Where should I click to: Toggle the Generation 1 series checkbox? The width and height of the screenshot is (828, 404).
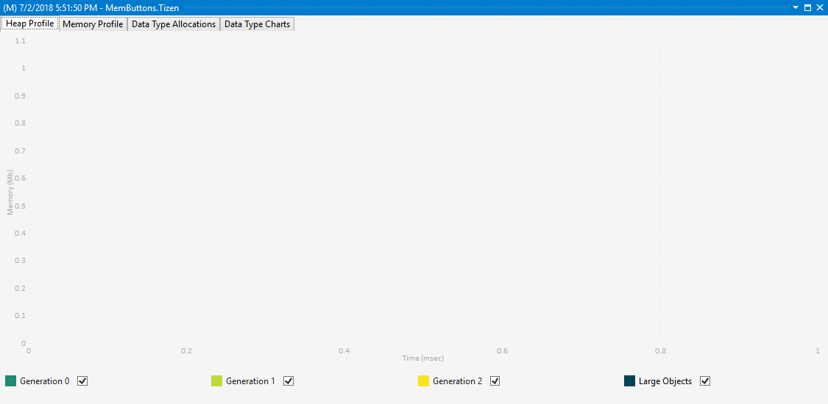[x=289, y=381]
